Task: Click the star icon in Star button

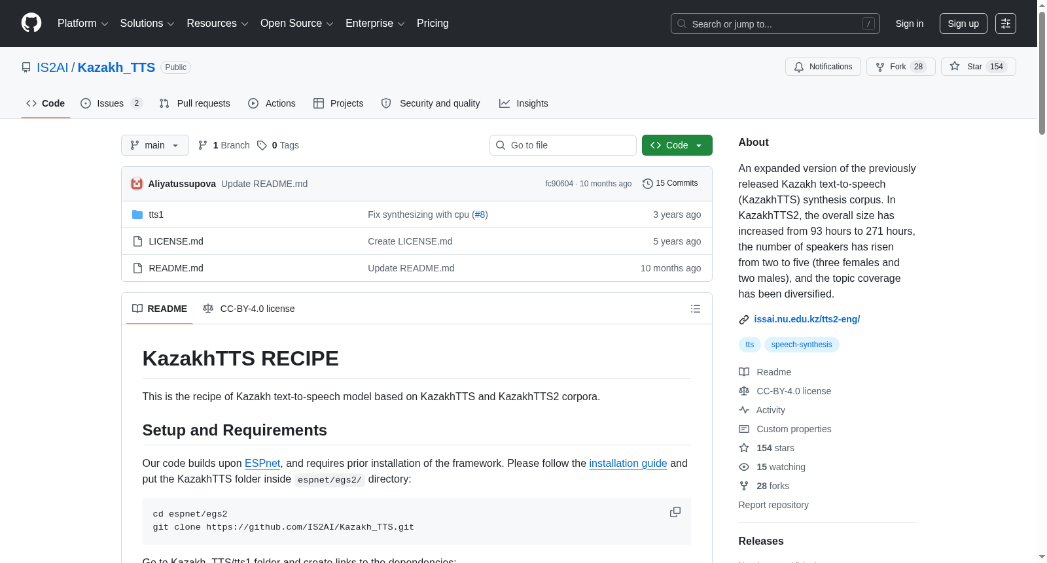Action: (x=955, y=67)
